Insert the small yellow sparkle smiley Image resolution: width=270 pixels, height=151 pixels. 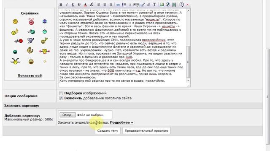[45, 61]
